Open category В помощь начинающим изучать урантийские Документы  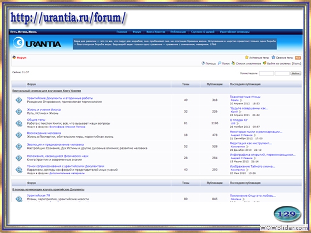[48, 189]
